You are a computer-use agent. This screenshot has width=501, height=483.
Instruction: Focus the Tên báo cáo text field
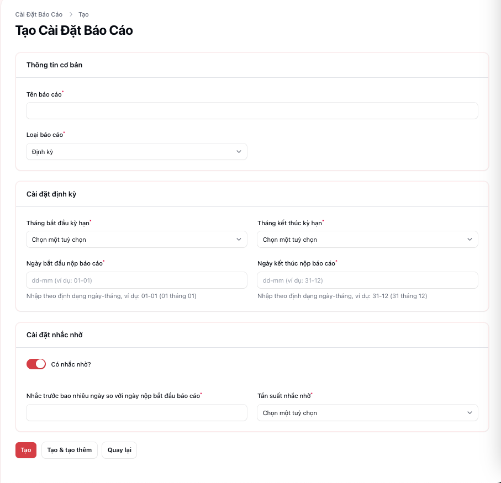point(252,111)
